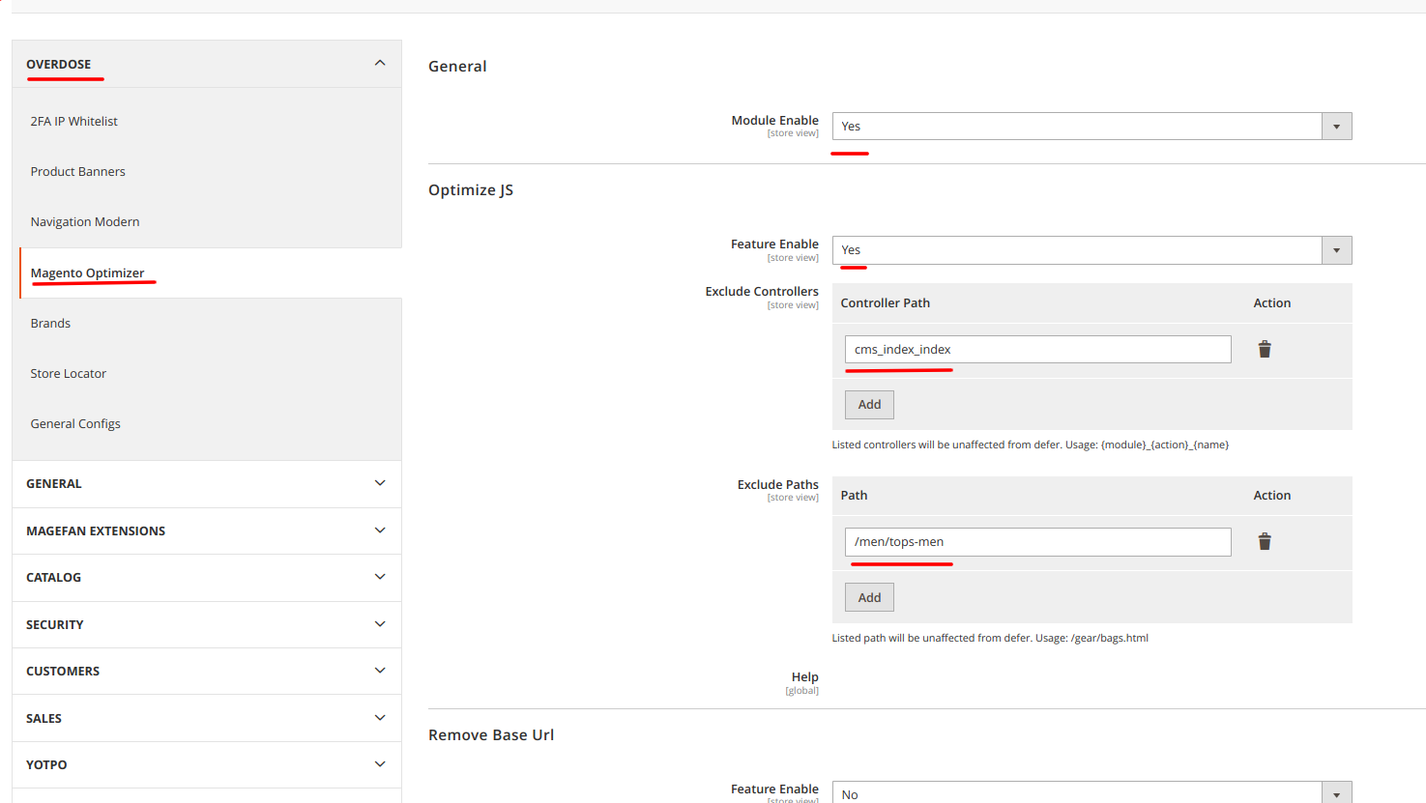This screenshot has width=1426, height=803.
Task: Add a new Exclude Paths row
Action: pyautogui.click(x=869, y=597)
